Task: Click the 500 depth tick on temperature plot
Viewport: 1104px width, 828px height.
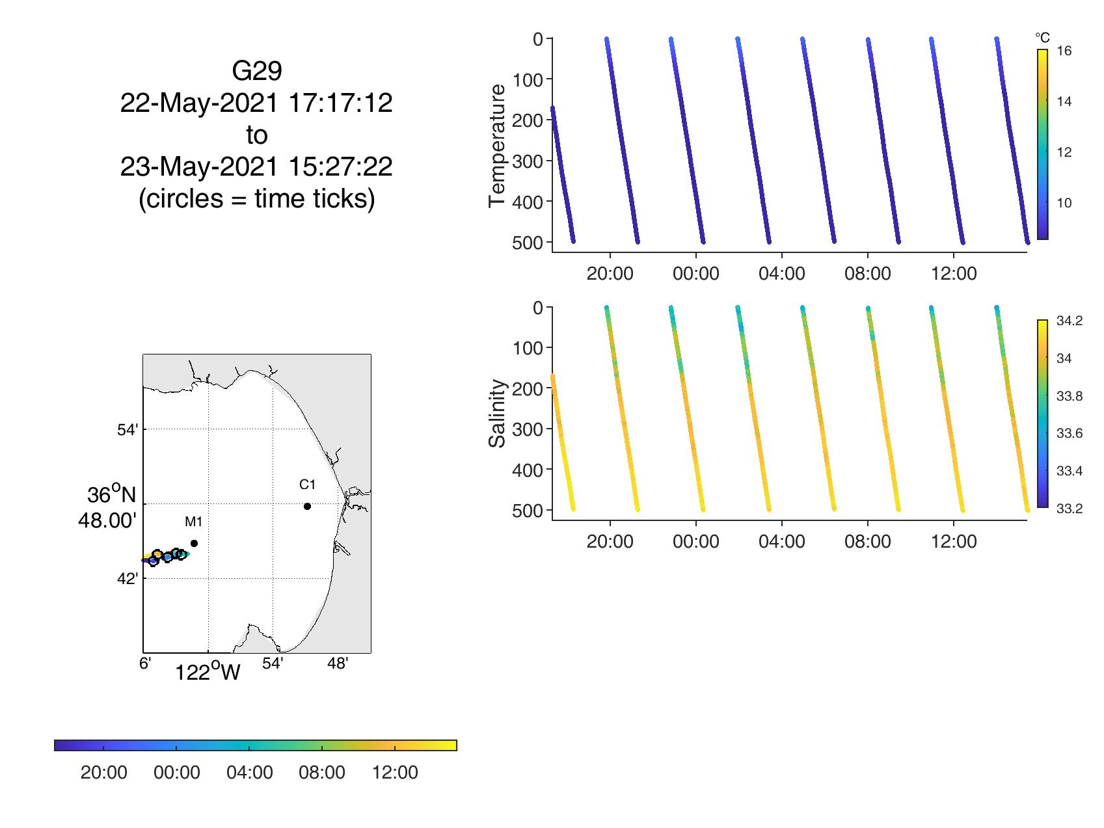Action: pyautogui.click(x=528, y=243)
